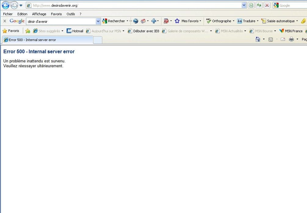Expand the address bar URL dropdown arrow
This screenshot has height=213, width=307.
click(244, 5)
